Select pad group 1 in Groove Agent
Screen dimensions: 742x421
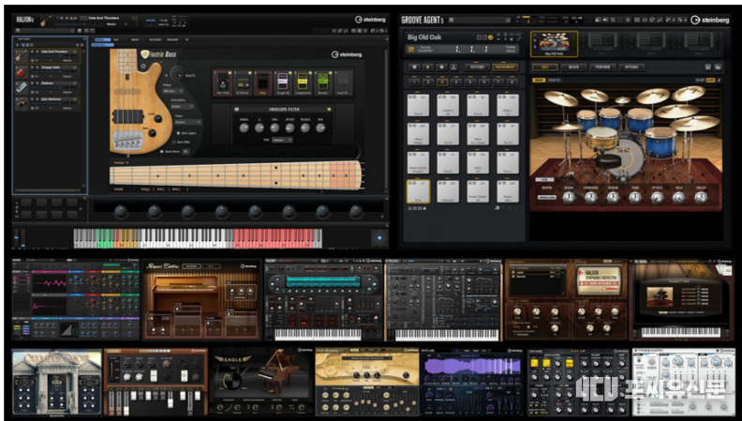(x=414, y=82)
